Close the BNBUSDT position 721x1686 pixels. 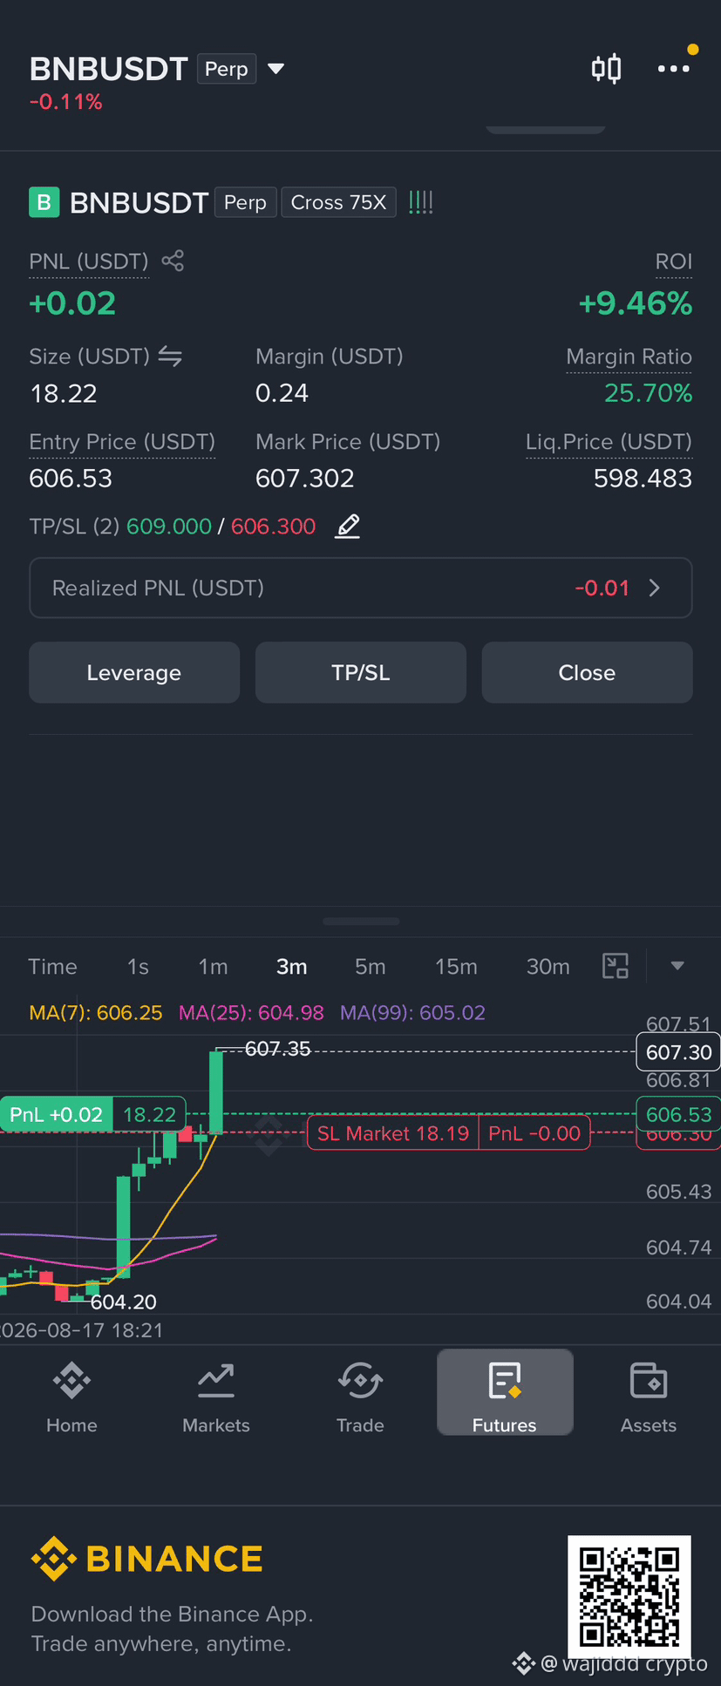[587, 673]
